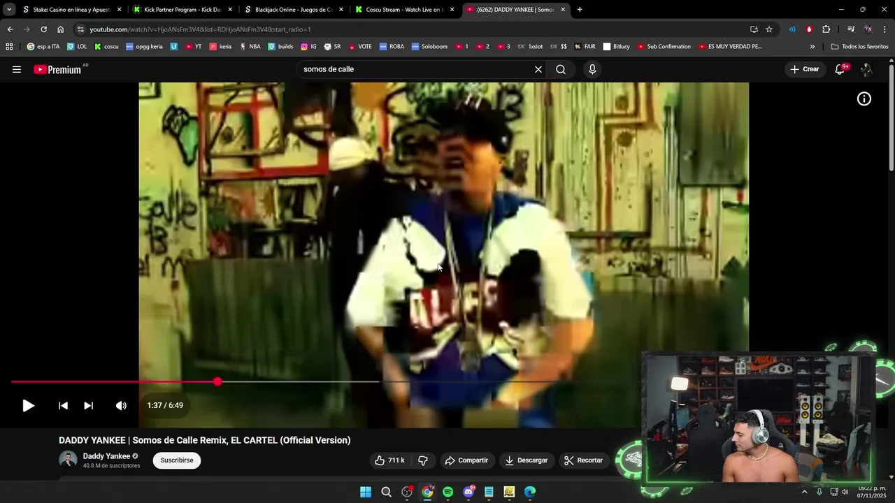Viewport: 895px width, 503px height.
Task: Go to YouTube Premium home logo
Action: pyautogui.click(x=57, y=70)
